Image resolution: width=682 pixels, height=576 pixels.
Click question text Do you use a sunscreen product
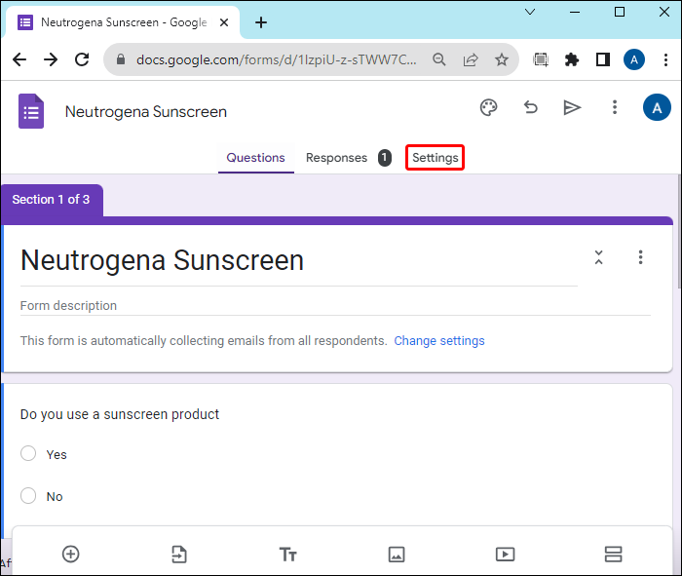point(120,414)
